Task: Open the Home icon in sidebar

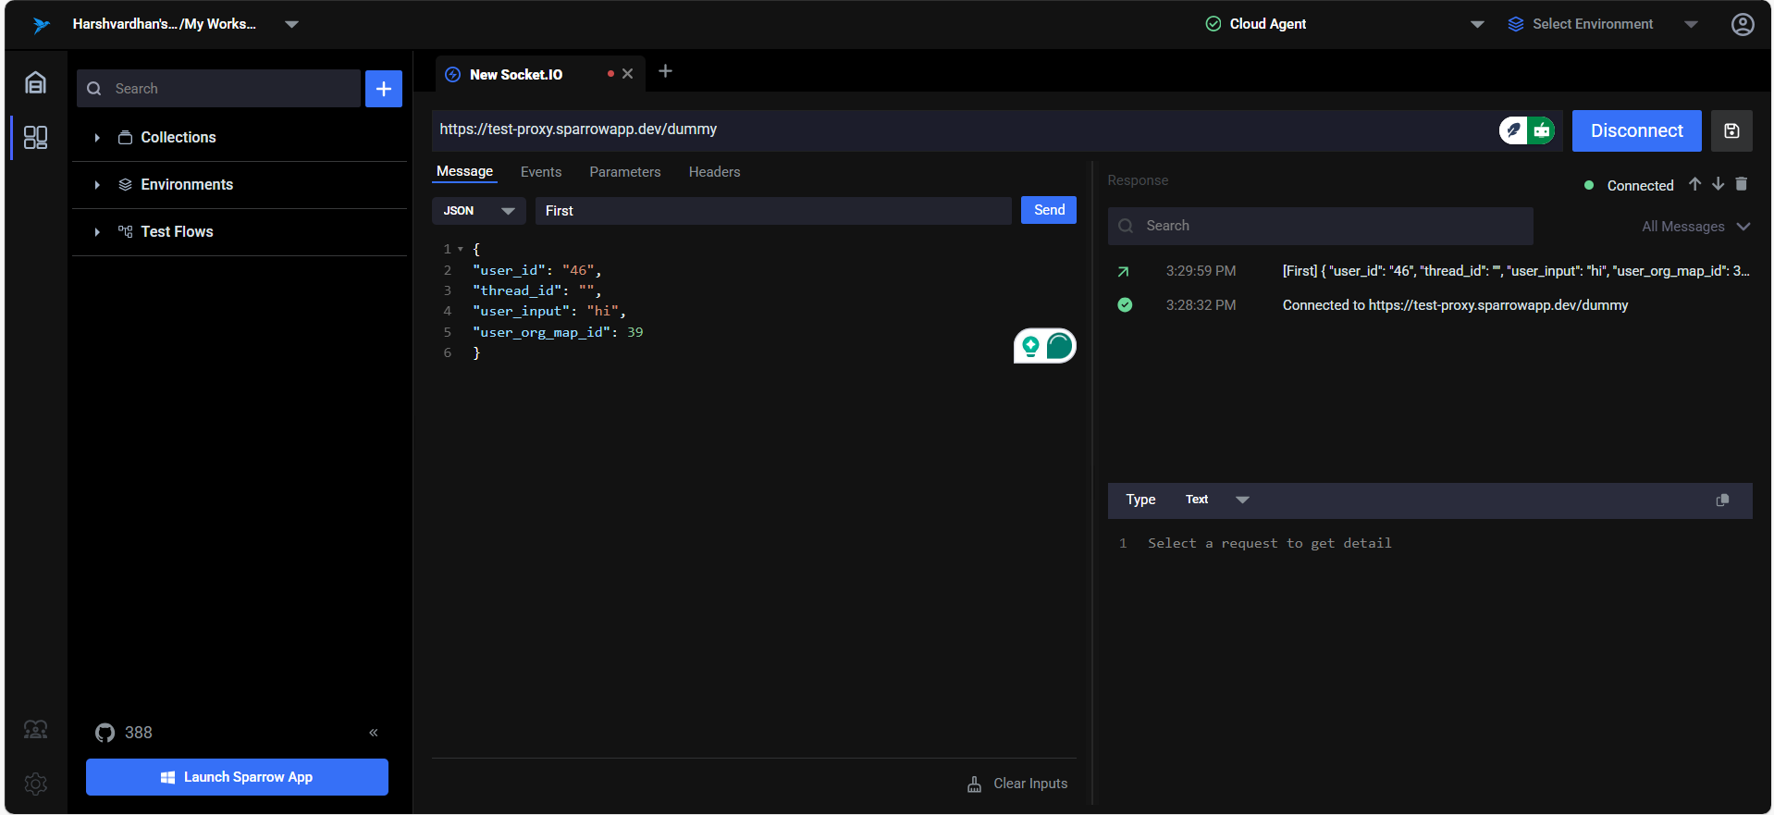Action: (35, 82)
